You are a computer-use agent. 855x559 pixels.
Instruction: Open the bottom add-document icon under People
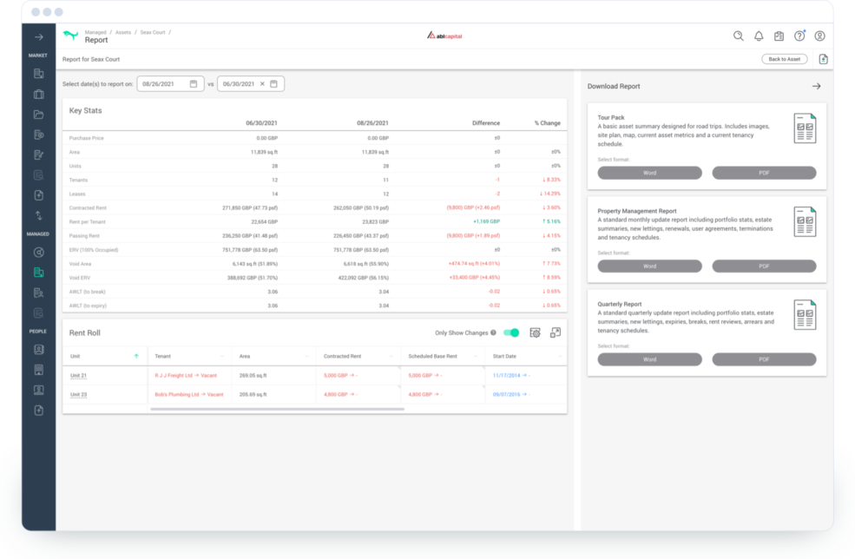(39, 410)
